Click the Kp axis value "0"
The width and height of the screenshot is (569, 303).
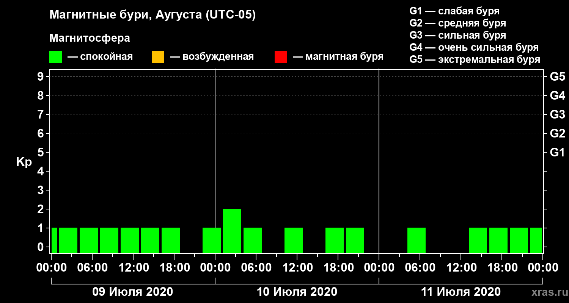coord(41,247)
